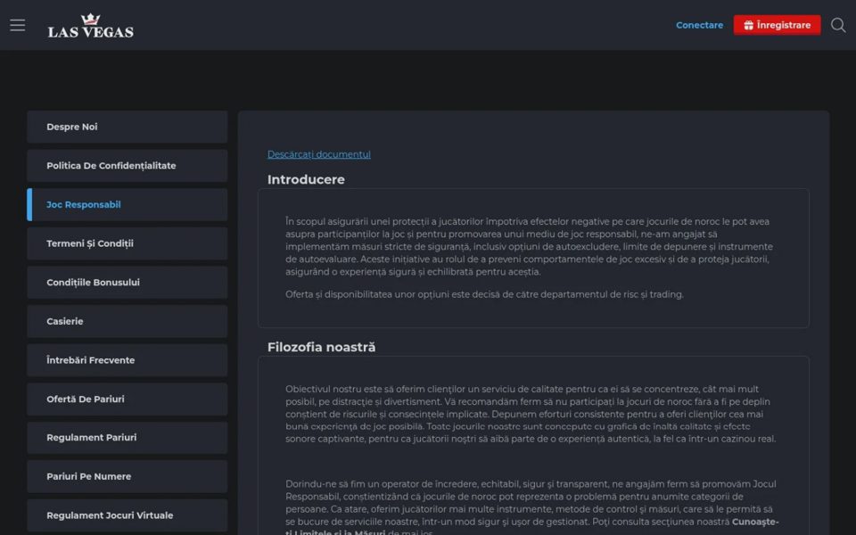
Task: Click the Introducere heading
Action: [x=306, y=179]
